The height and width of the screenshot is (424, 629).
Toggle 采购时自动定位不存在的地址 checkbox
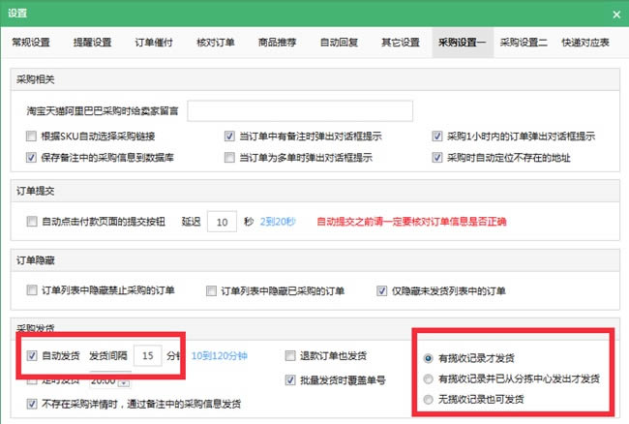click(x=437, y=157)
